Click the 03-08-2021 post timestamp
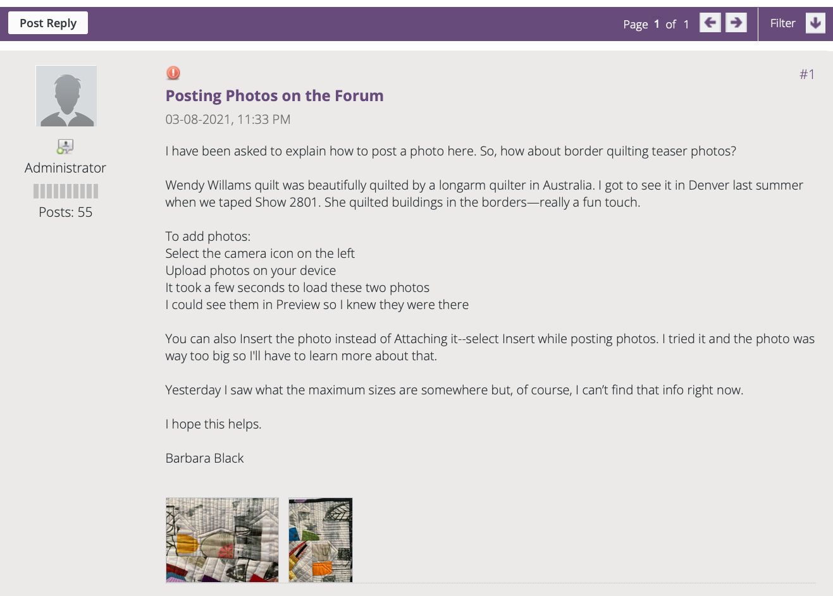Viewport: 833px width, 596px height. click(x=228, y=119)
